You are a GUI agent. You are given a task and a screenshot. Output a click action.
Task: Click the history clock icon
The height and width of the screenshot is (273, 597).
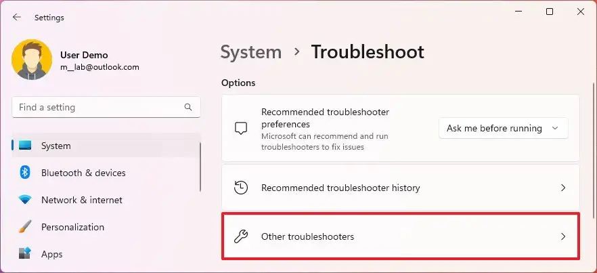[x=241, y=188]
